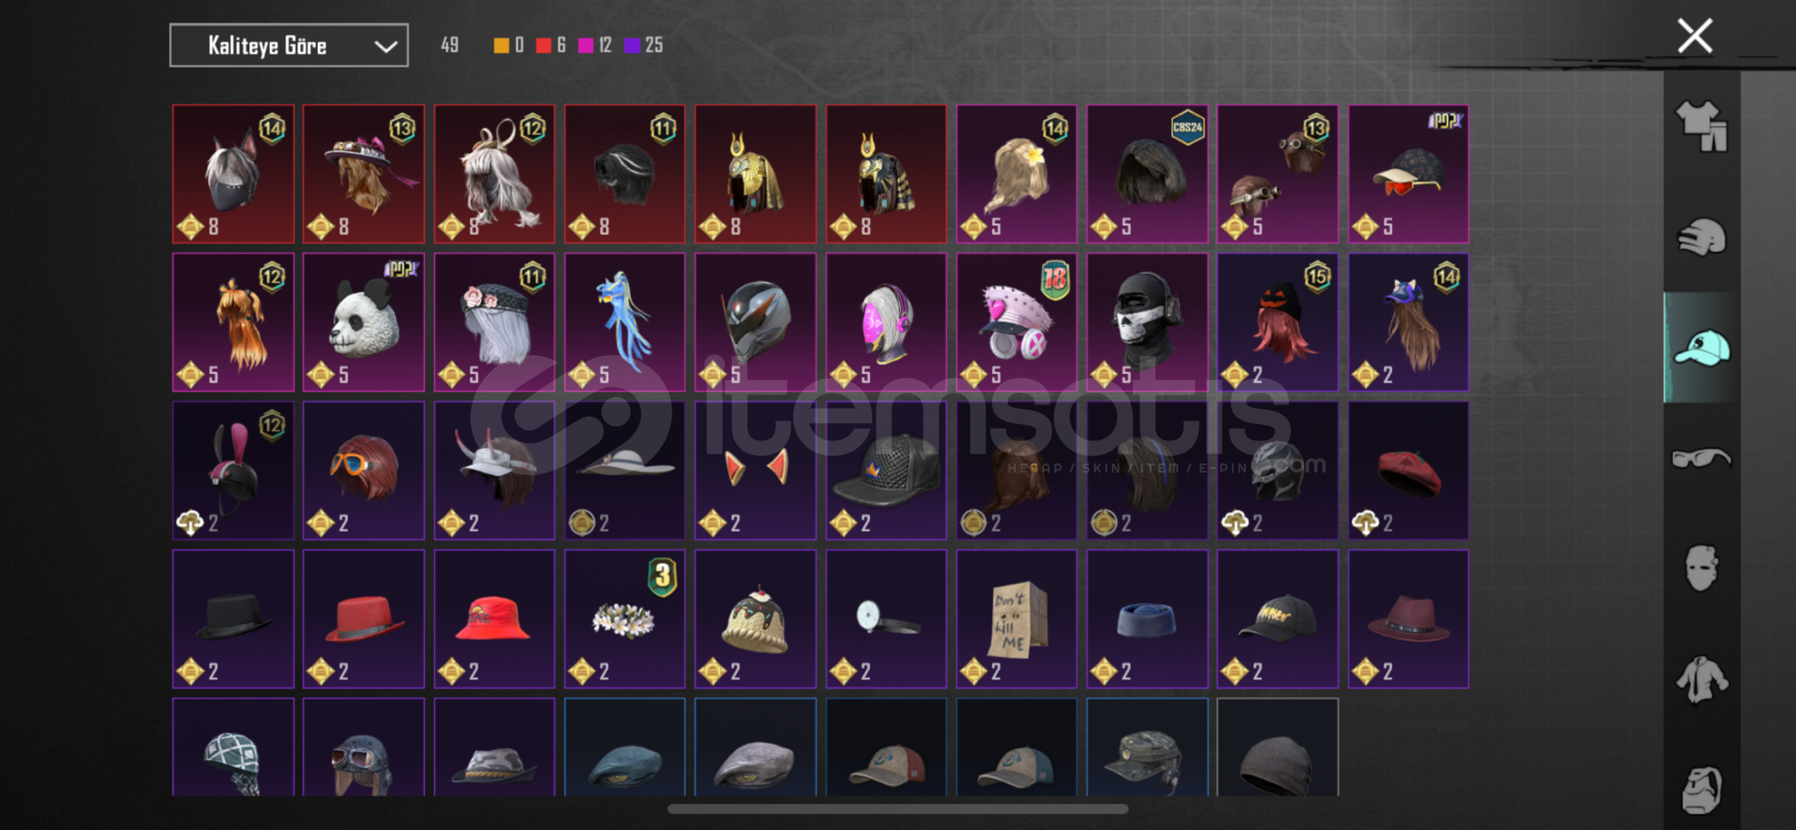Select the red rarity count swatch
This screenshot has width=1796, height=830.
pos(543,45)
